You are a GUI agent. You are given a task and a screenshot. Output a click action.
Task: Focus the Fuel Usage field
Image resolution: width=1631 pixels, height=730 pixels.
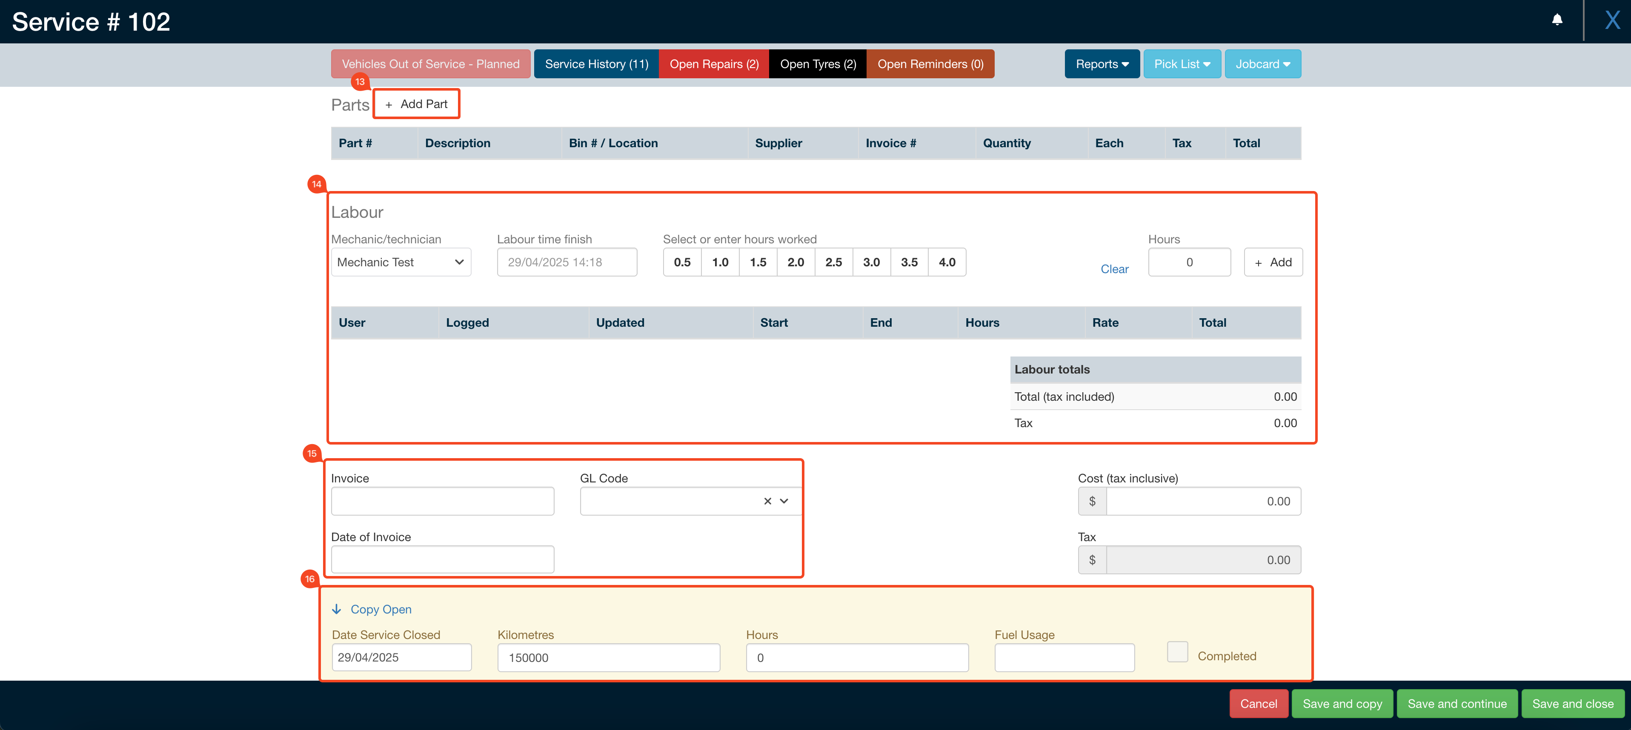(x=1064, y=657)
